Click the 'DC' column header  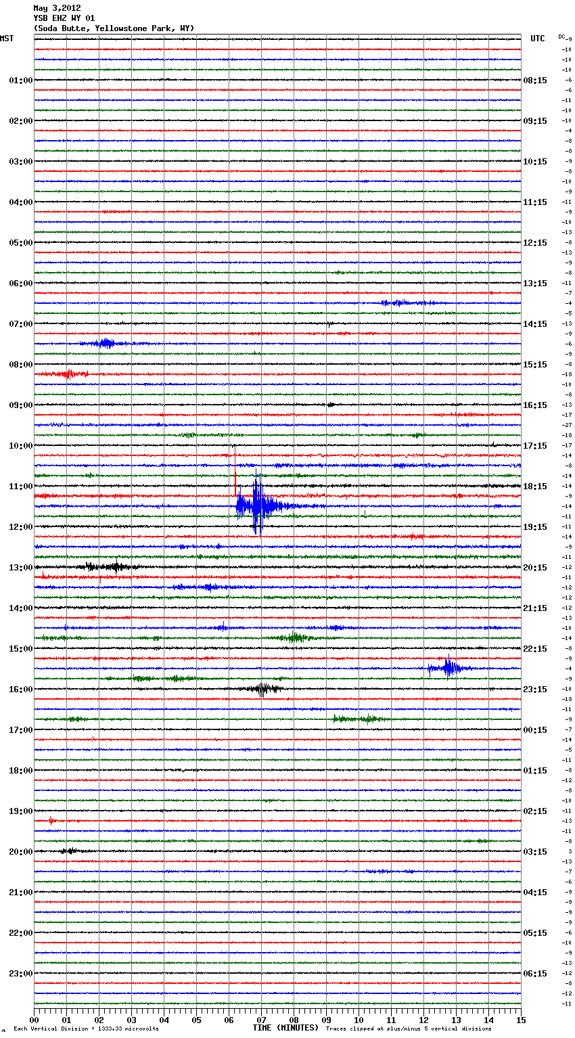pyautogui.click(x=561, y=37)
